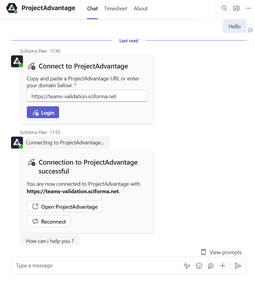The height and width of the screenshot is (281, 255).
Task: Open the plus actions menu
Action: click(222, 266)
